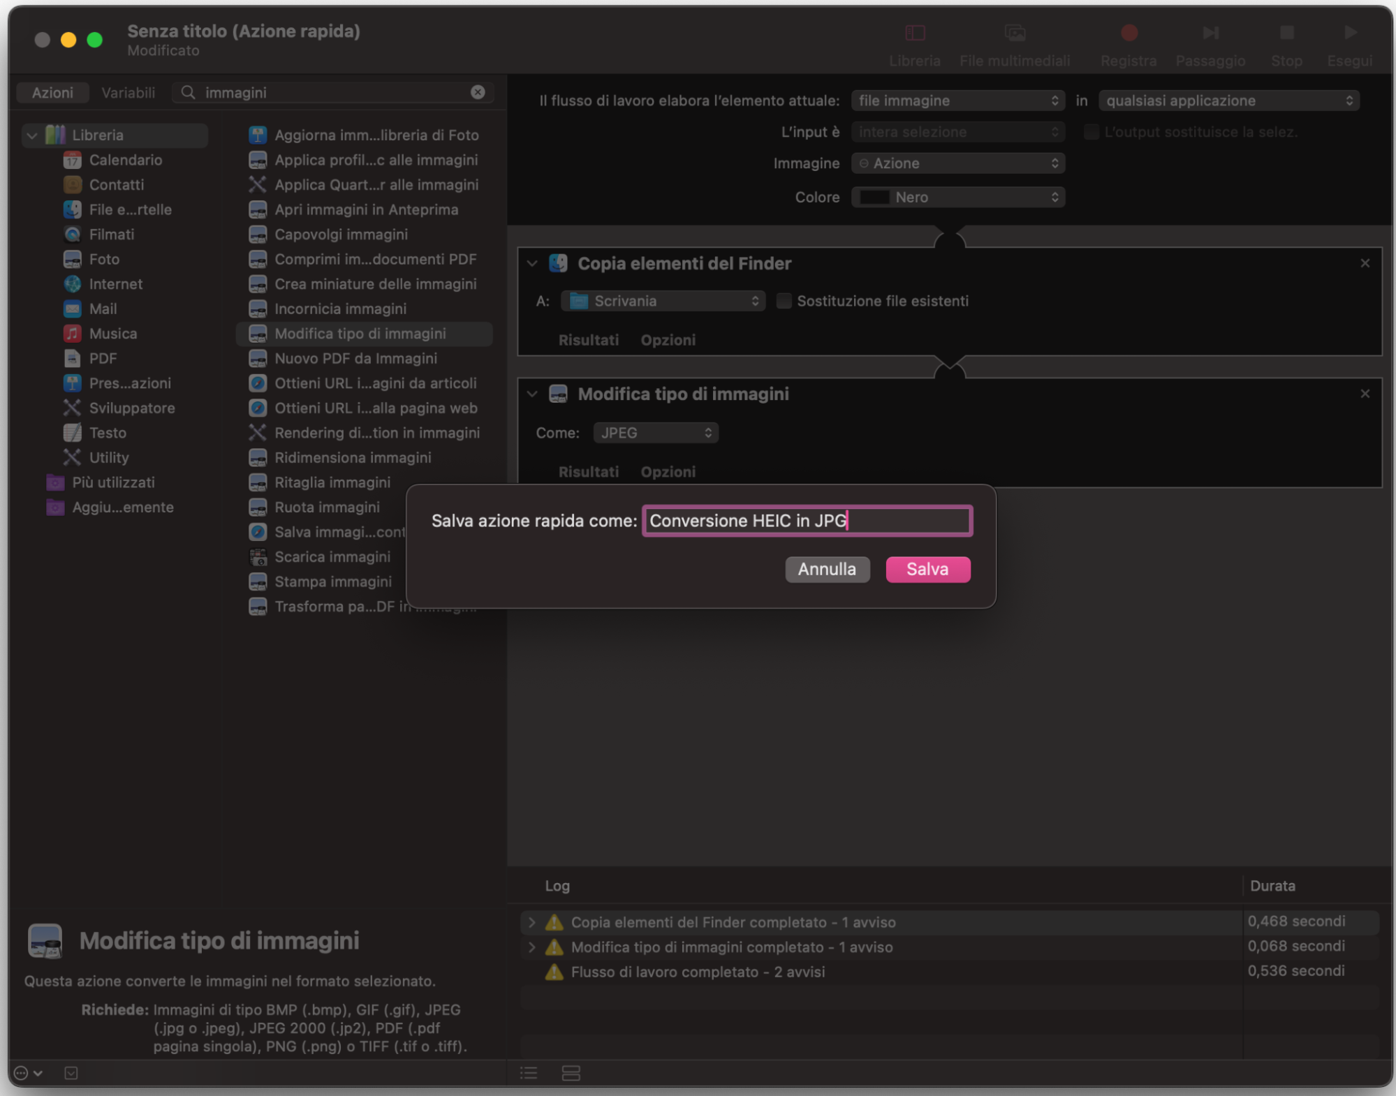
Task: Open the file immagine dropdown
Action: pyautogui.click(x=957, y=101)
